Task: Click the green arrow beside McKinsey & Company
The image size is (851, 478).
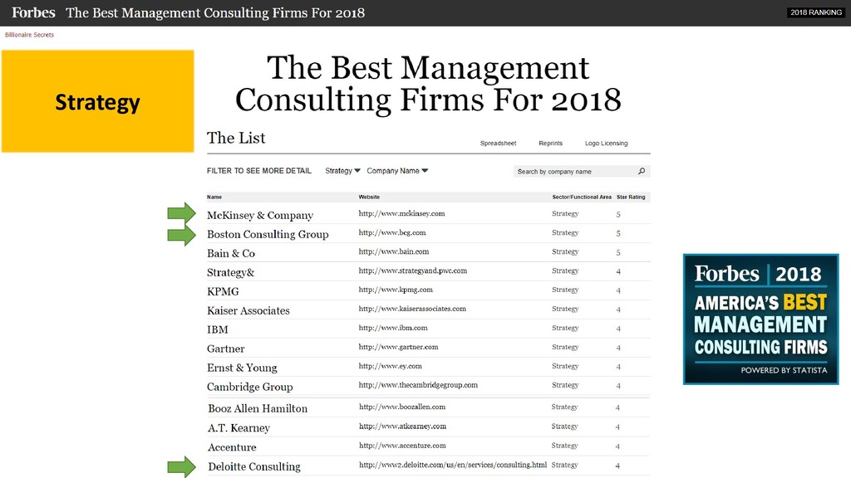Action: [x=182, y=213]
